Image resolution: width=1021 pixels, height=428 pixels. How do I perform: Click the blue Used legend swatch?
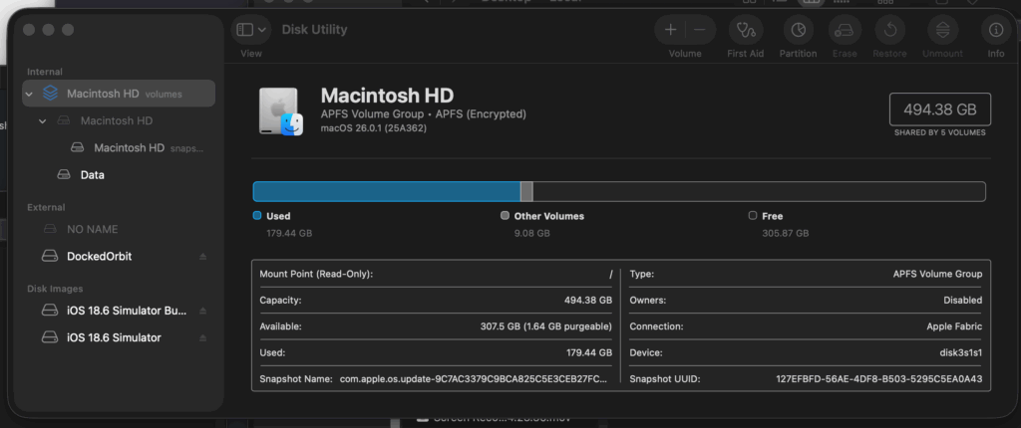pyautogui.click(x=257, y=215)
